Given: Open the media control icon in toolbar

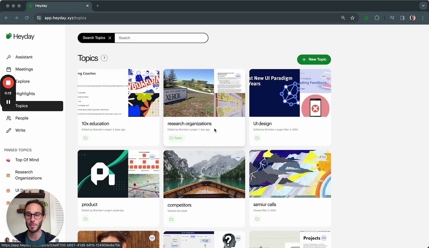Looking at the screenshot, I should pyautogui.click(x=392, y=18).
